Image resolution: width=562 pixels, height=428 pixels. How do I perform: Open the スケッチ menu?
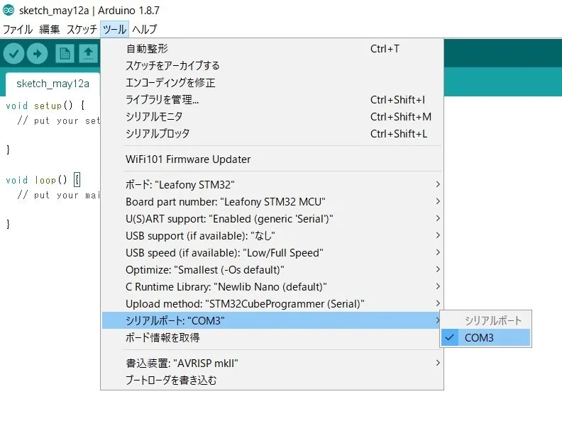pyautogui.click(x=82, y=30)
